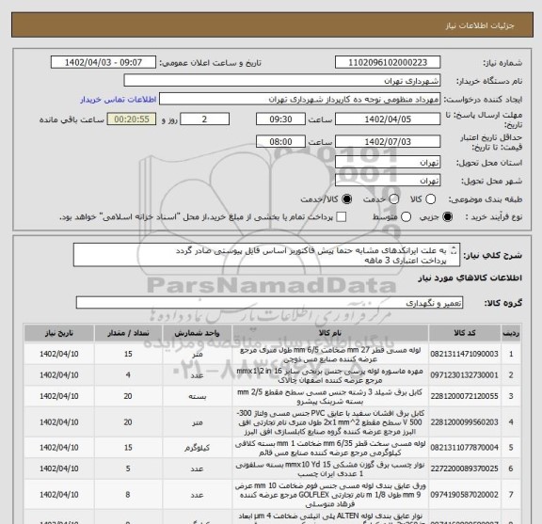This screenshot has height=524, width=542.
Task: Click product code 228120007212055
Action: point(464,396)
